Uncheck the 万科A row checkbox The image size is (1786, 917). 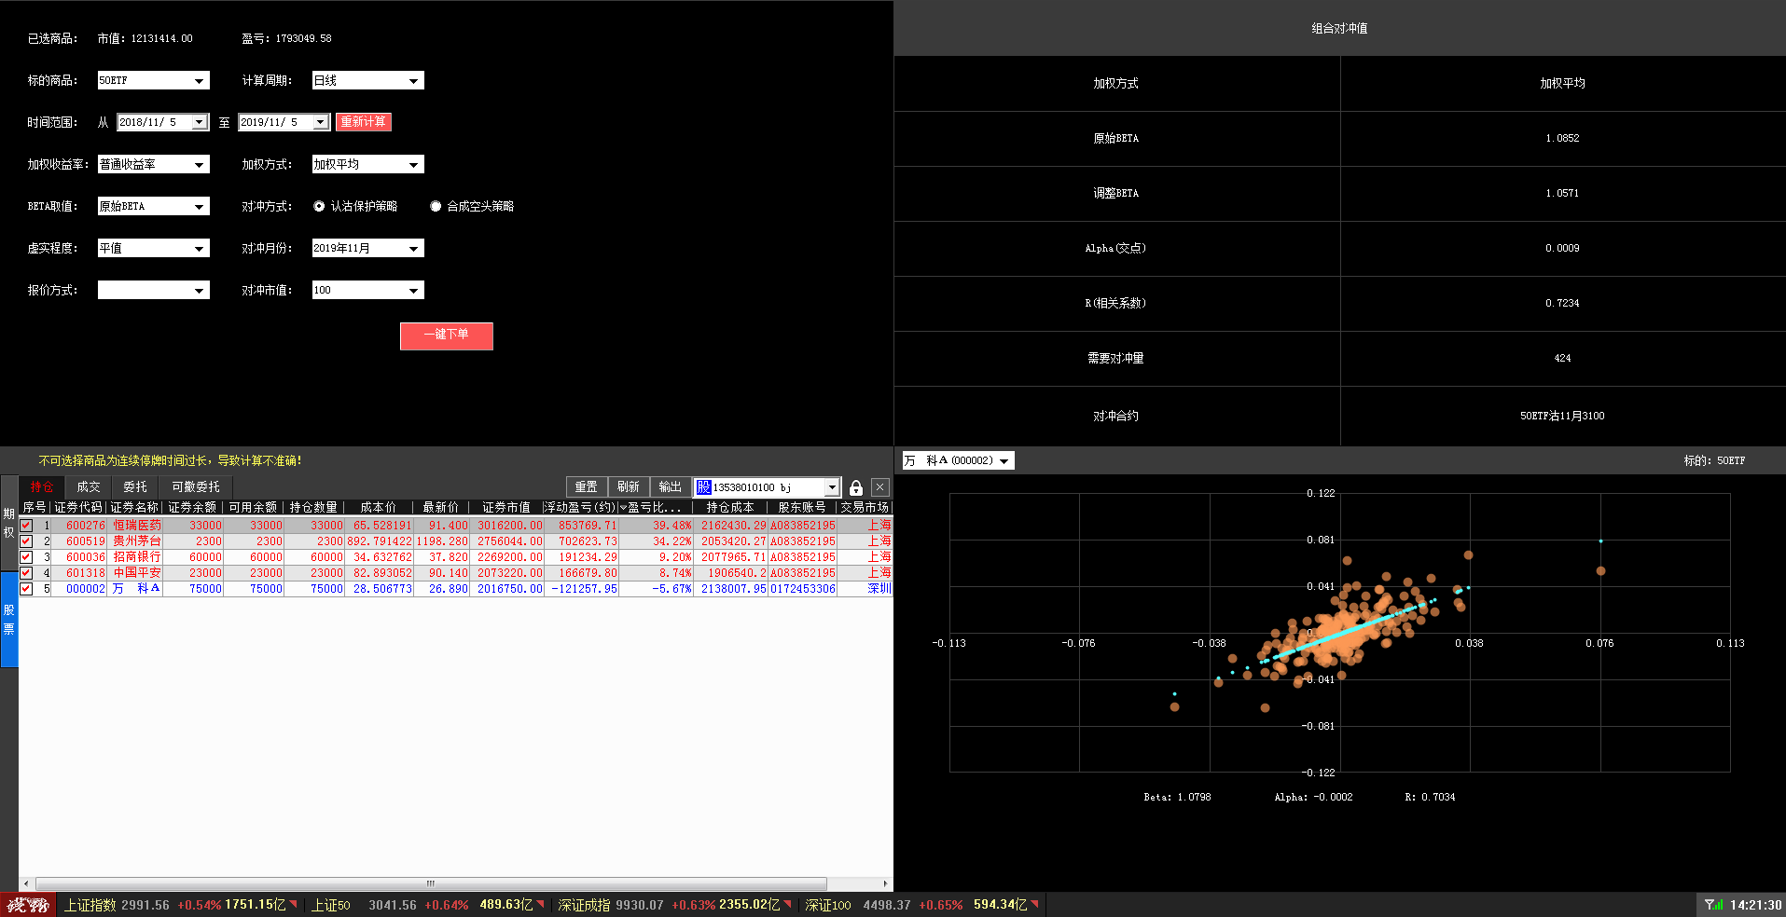[x=26, y=589]
